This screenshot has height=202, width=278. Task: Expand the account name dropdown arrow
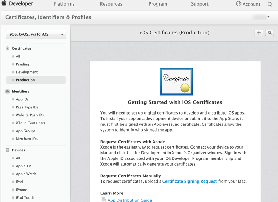[x=269, y=17]
